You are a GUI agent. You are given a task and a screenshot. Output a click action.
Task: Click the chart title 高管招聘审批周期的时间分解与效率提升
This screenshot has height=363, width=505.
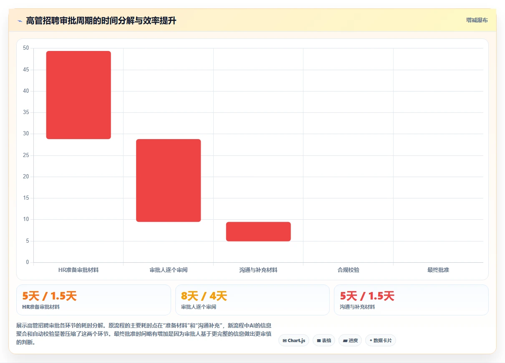pos(101,20)
